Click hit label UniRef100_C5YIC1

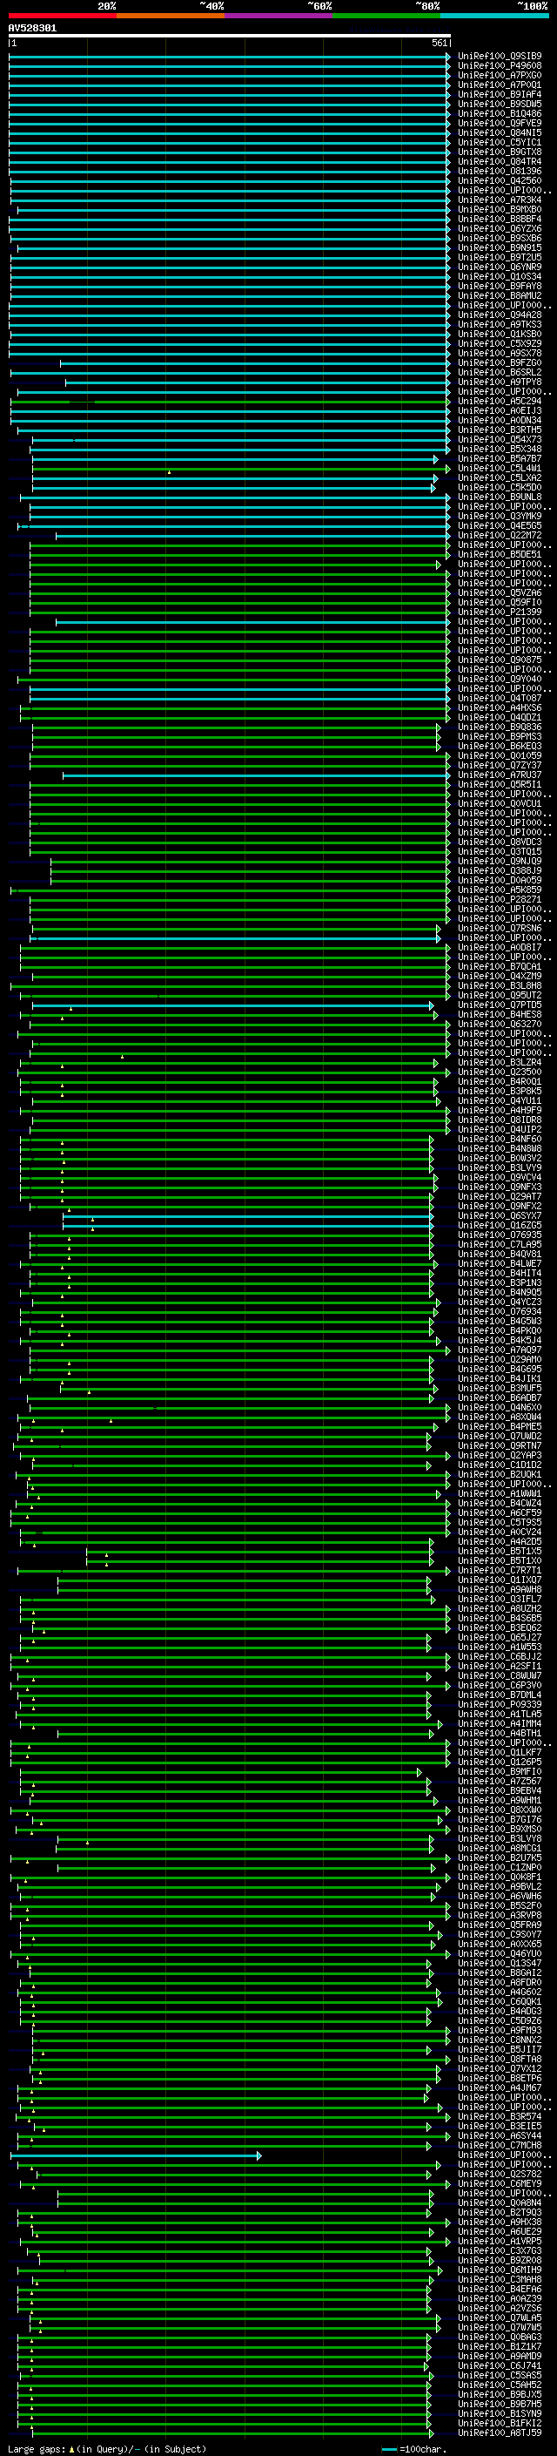point(500,142)
